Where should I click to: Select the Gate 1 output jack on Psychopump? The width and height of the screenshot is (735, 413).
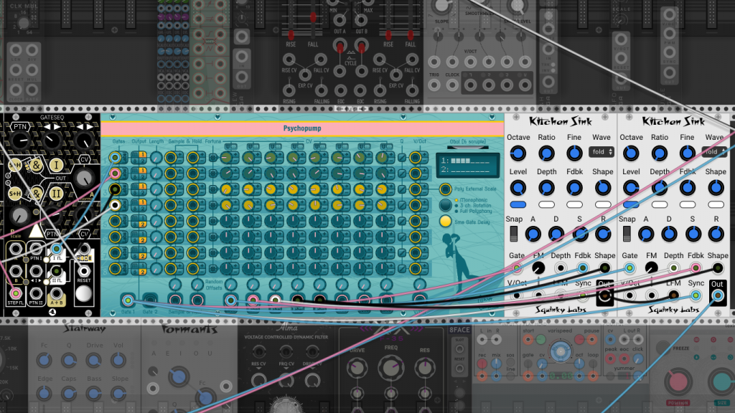[128, 300]
